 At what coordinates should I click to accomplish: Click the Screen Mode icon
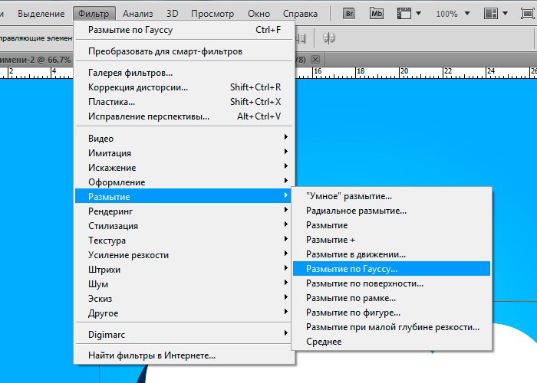click(x=529, y=14)
